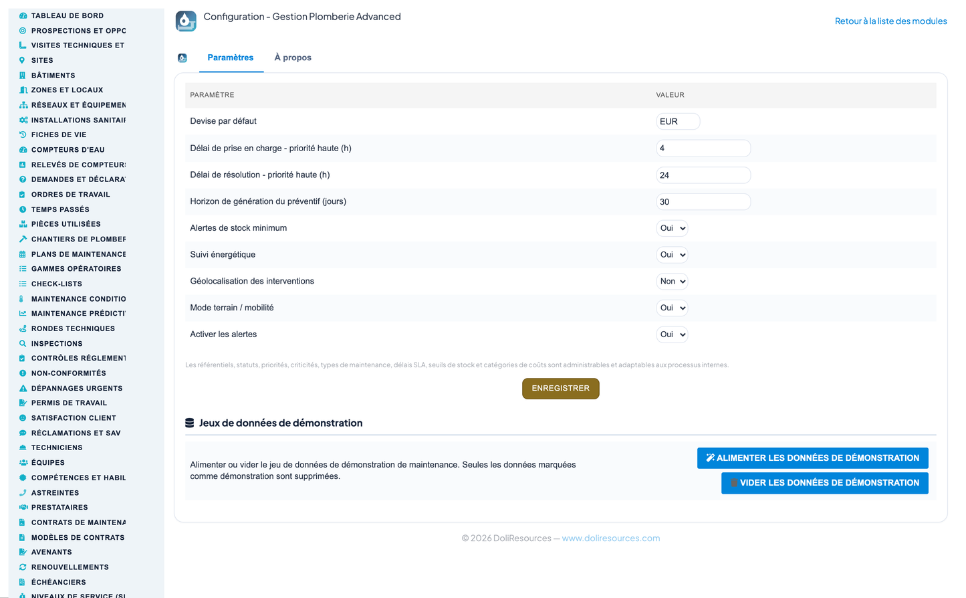This screenshot has height=598, width=966.
Task: Open the Mode terrain / mobilité dropdown
Action: [x=672, y=308]
